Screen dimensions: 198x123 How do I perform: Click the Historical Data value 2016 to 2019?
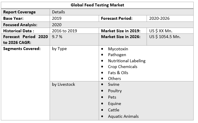coord(64,31)
